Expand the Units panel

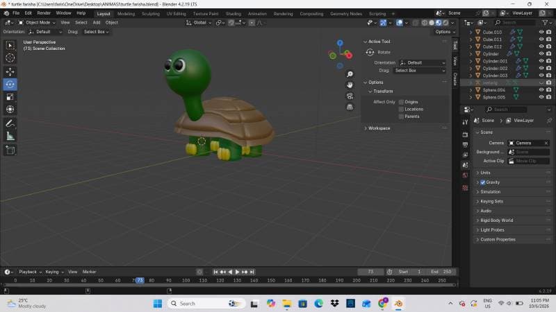coord(485,173)
